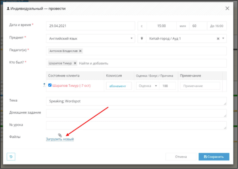Click the абонемент commission link
Viewport: 238px width, 169px height.
[x=119, y=86]
